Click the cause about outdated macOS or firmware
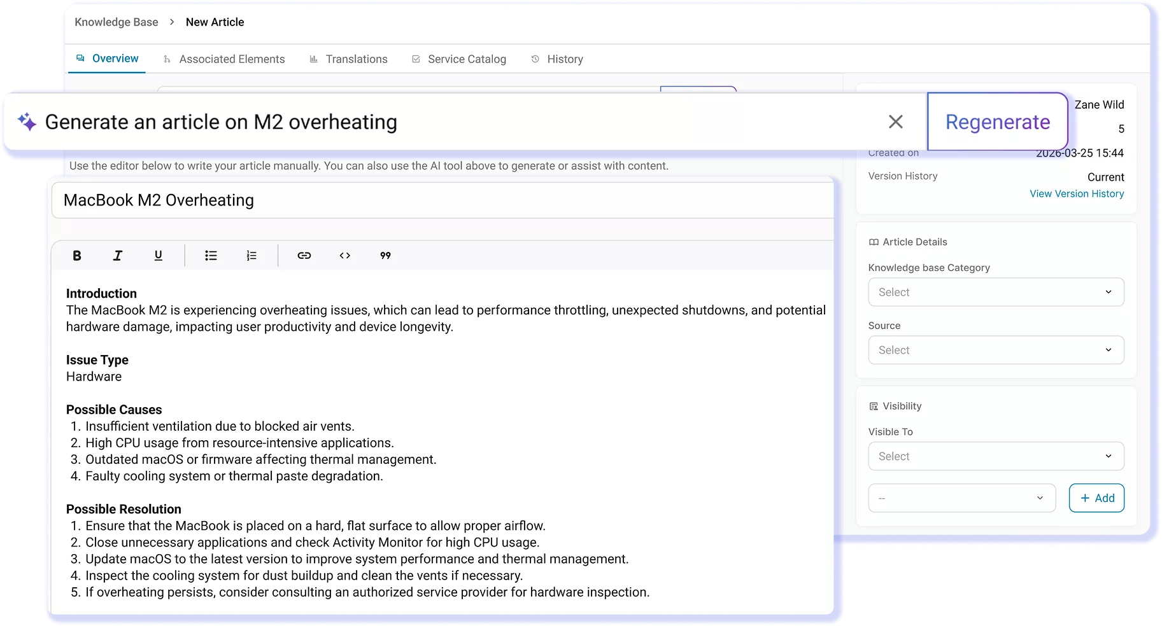Image resolution: width=1162 pixels, height=626 pixels. pyautogui.click(x=261, y=459)
